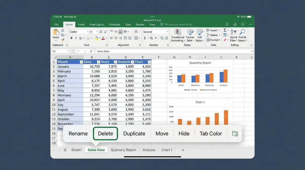This screenshot has width=305, height=170.
Task: Select the Format Painter brush
Action: click(63, 40)
